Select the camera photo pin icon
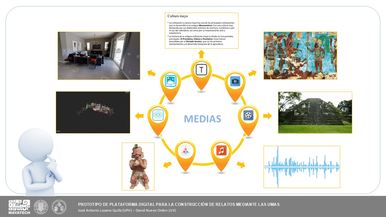This screenshot has height=217, width=386. coord(235,81)
